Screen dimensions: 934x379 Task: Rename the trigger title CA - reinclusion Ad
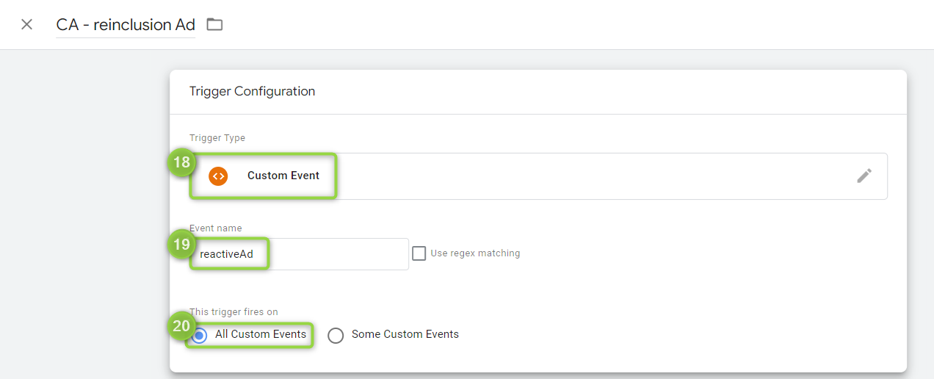pyautogui.click(x=126, y=25)
